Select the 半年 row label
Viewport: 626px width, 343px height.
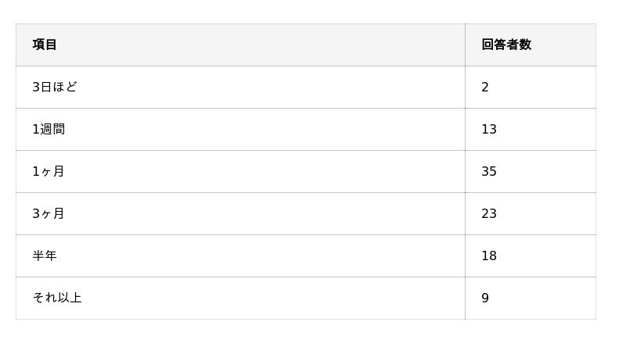pyautogui.click(x=45, y=255)
